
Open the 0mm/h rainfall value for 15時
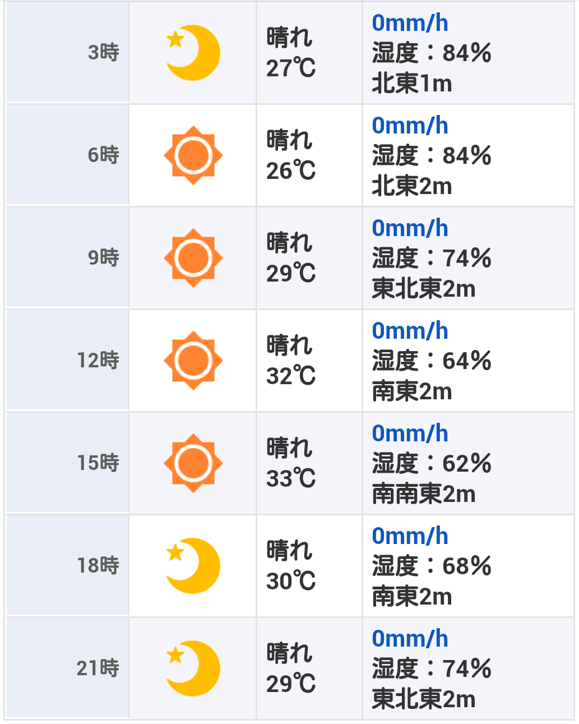(x=410, y=434)
